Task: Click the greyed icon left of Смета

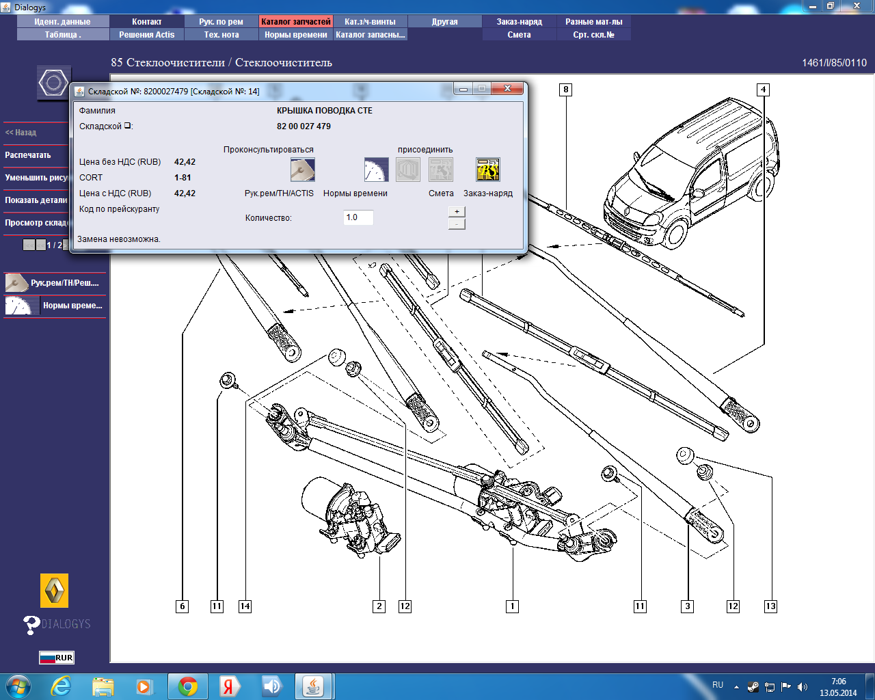Action: click(x=408, y=170)
